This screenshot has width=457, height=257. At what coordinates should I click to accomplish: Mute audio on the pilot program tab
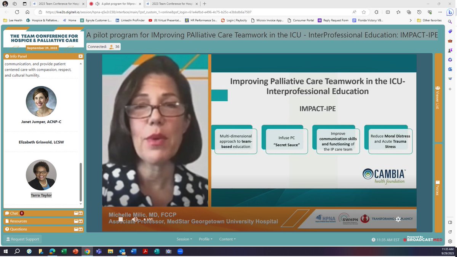pyautogui.click(x=97, y=4)
